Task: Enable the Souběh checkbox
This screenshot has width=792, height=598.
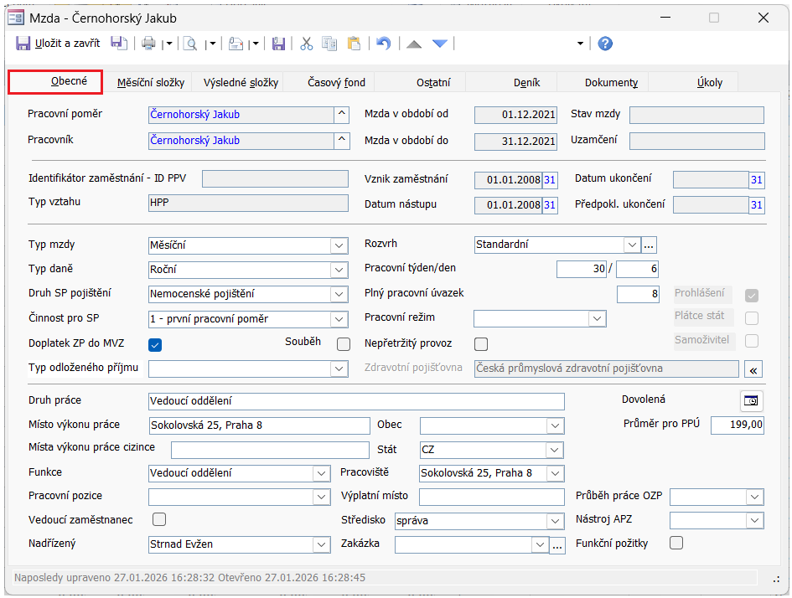Action: pyautogui.click(x=343, y=343)
